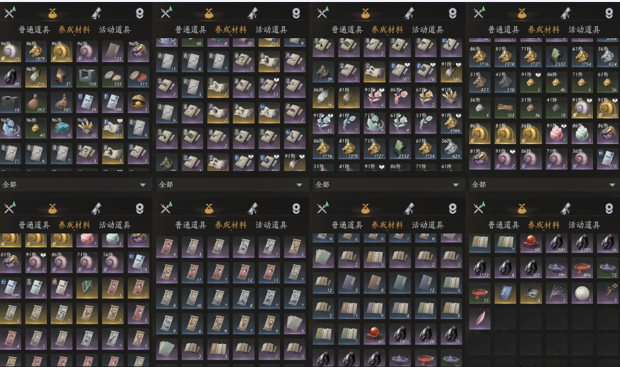620x367 pixels.
Task: Expand the leftmost 全部 filter dropdown
Action: [74, 184]
